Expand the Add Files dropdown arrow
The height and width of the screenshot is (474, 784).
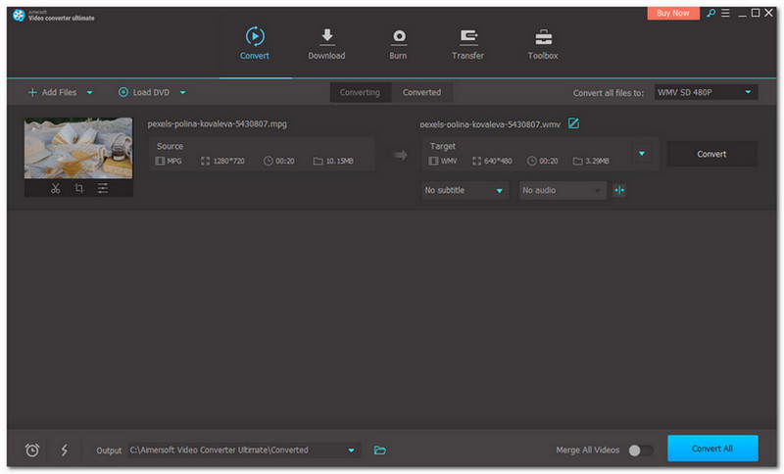coord(90,92)
